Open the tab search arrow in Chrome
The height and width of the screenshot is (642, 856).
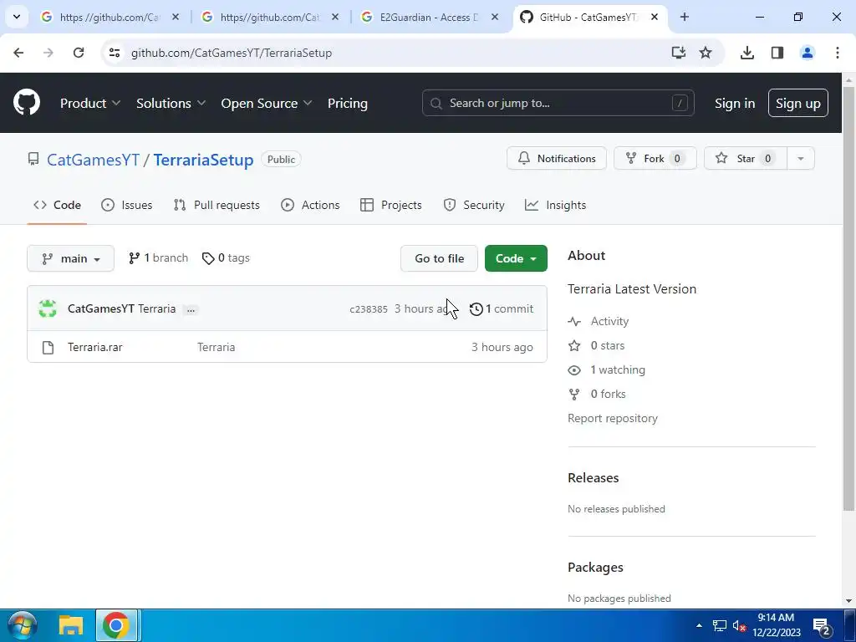(17, 17)
